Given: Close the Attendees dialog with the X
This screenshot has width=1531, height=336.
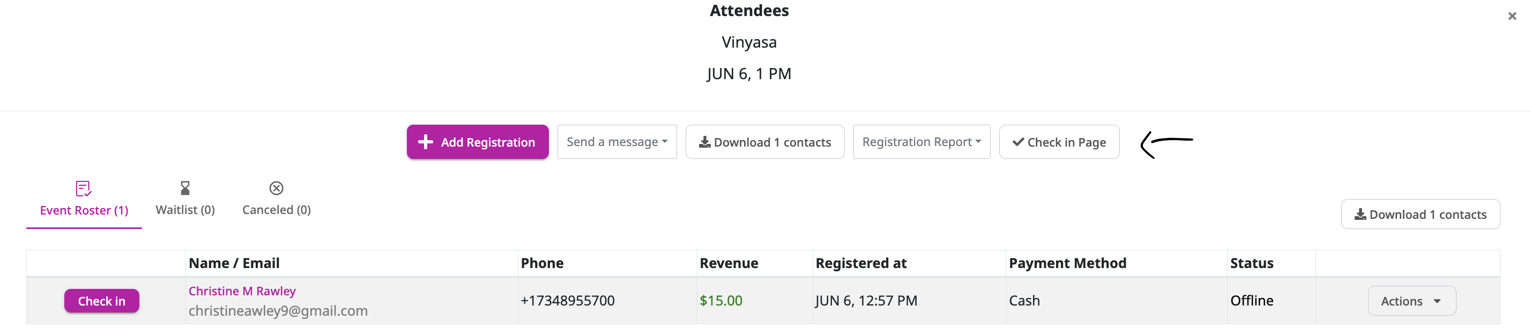Looking at the screenshot, I should [1512, 16].
